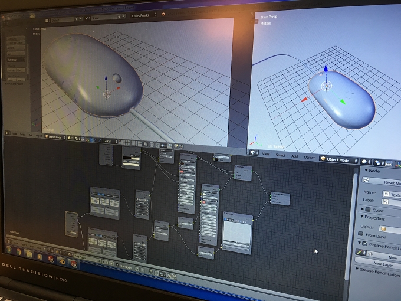The image size is (401, 301).
Task: Click the grease pencil brush icon
Action: (x=360, y=253)
